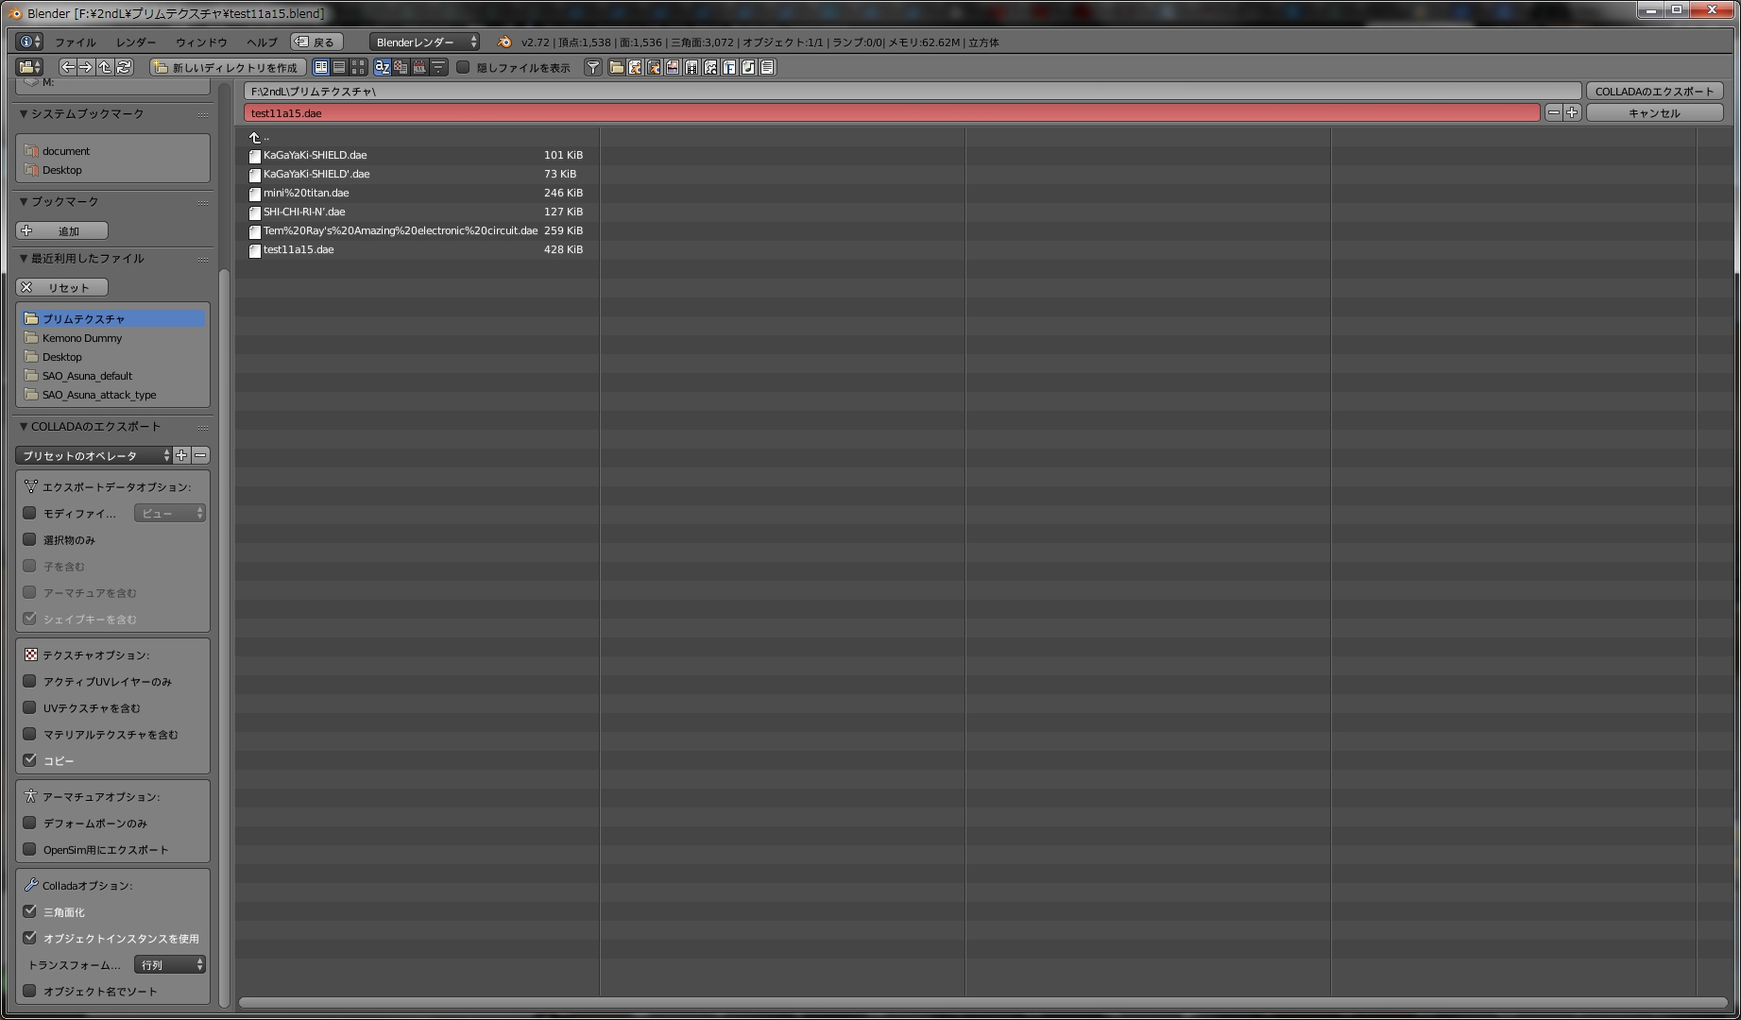Open the Blenderレンダー engine dropdown
The image size is (1741, 1020).
click(x=424, y=42)
